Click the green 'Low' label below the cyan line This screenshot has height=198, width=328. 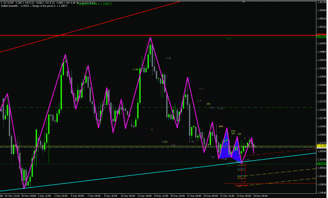tap(229, 165)
